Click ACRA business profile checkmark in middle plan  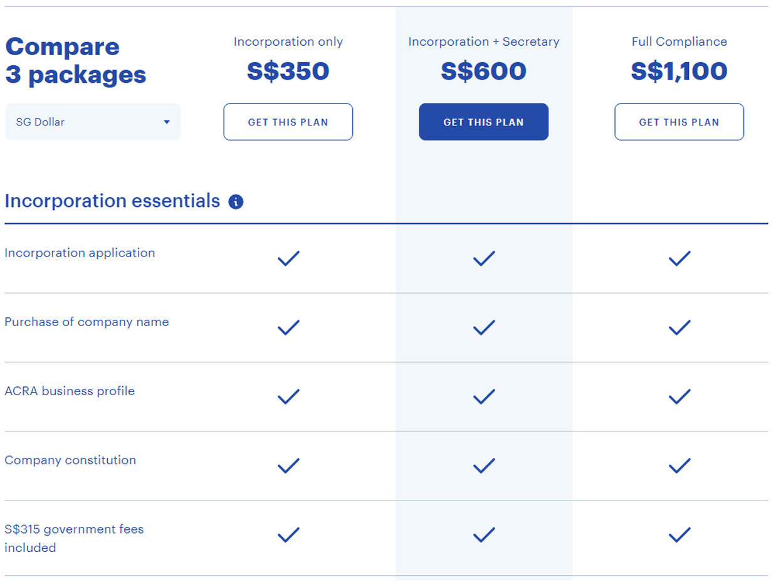pos(484,396)
